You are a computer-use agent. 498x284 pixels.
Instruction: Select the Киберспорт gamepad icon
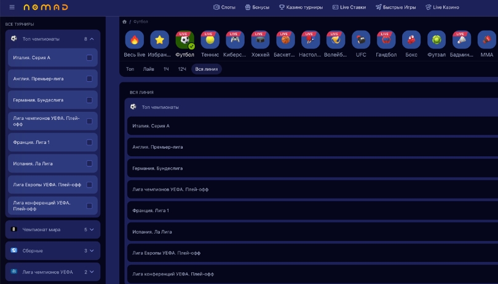tap(235, 40)
